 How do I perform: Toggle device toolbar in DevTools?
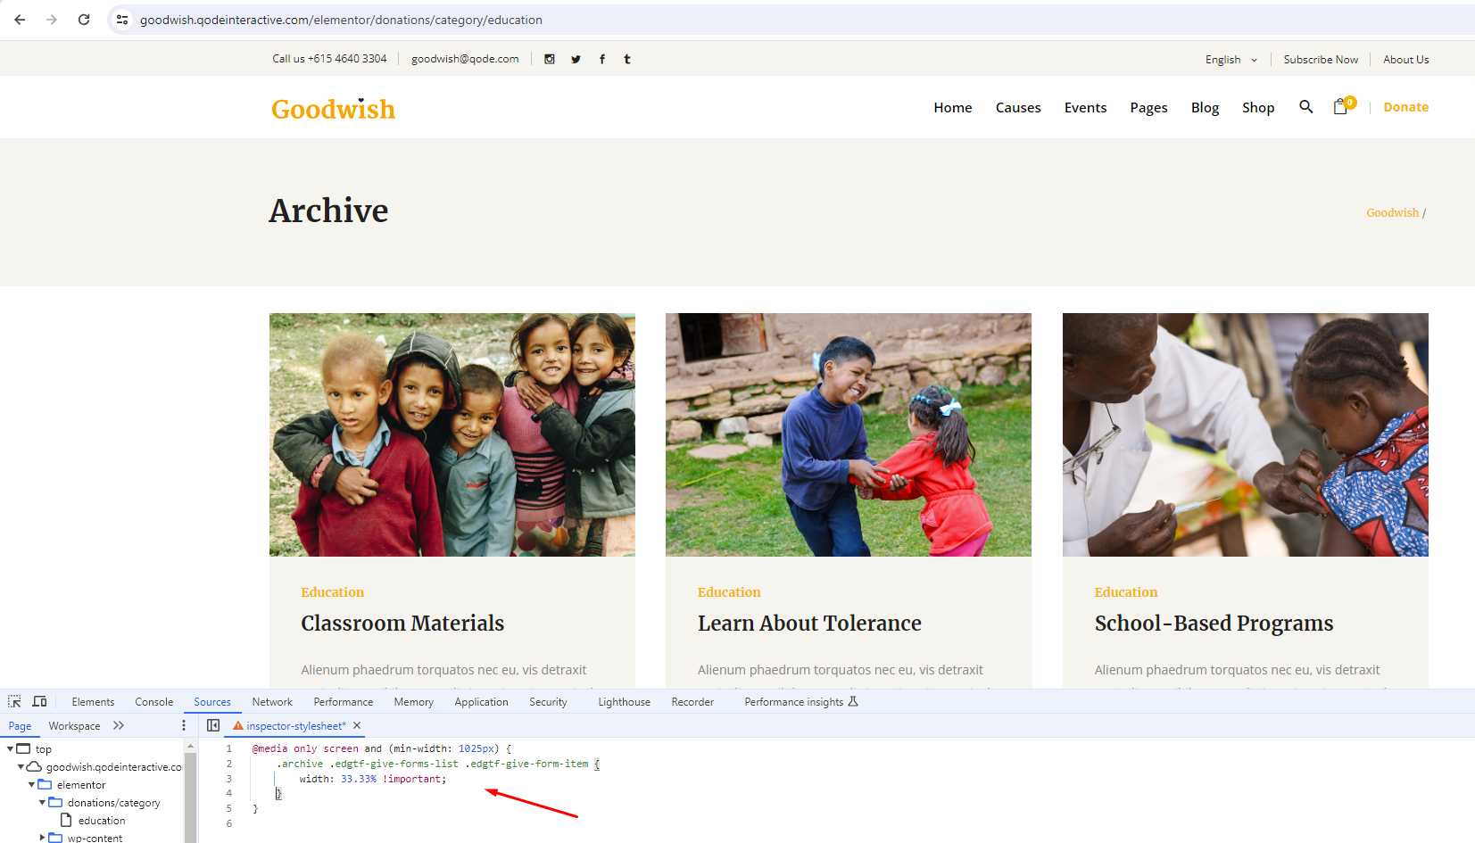(39, 701)
